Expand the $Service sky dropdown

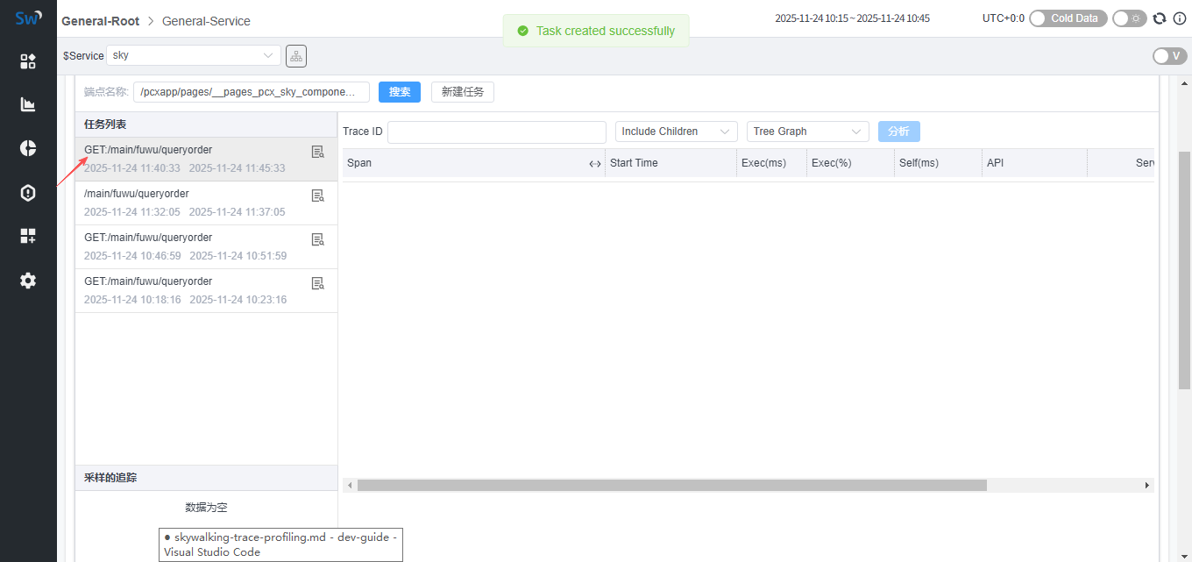click(x=193, y=55)
